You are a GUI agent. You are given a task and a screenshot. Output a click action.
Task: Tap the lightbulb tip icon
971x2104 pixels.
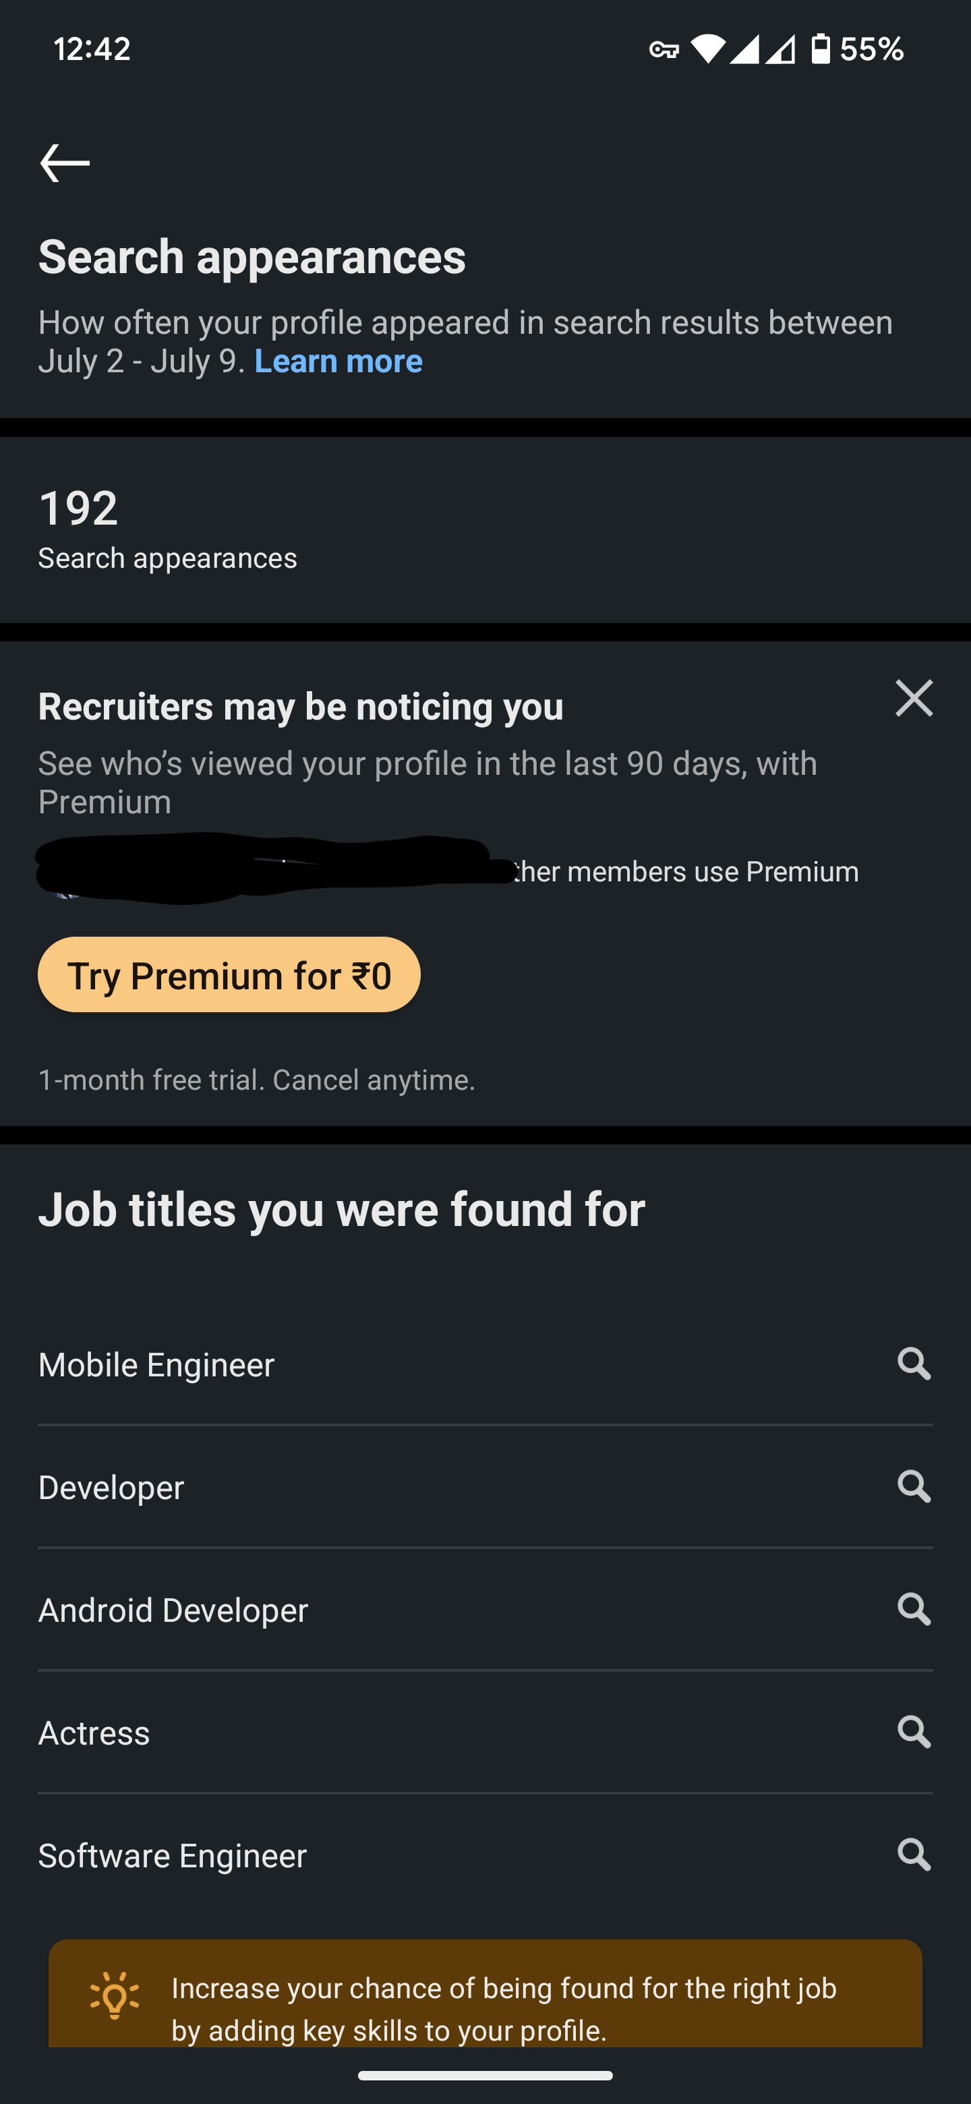(x=115, y=1995)
